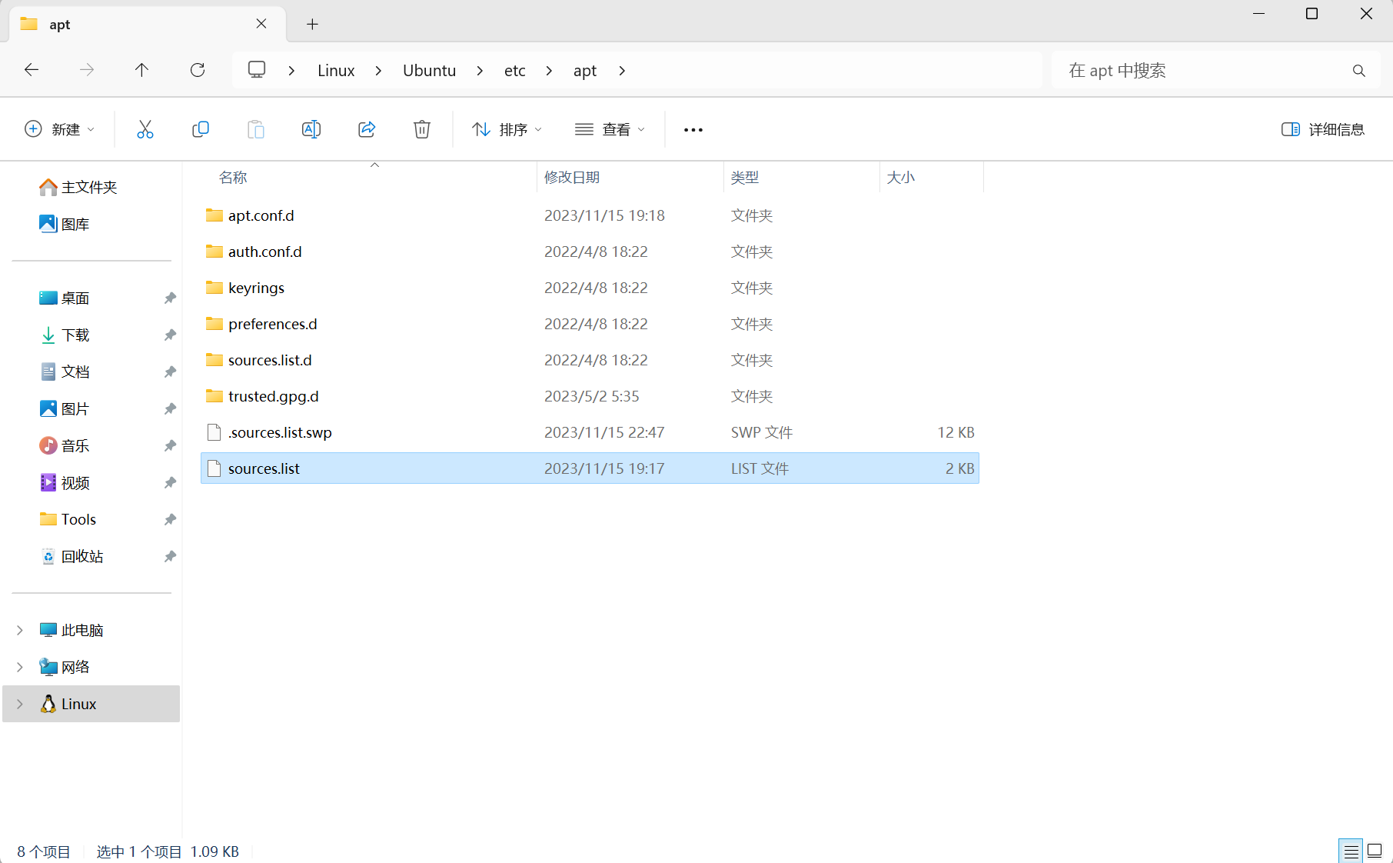This screenshot has width=1393, height=863.
Task: Open the 查看 view options menu
Action: click(x=610, y=129)
